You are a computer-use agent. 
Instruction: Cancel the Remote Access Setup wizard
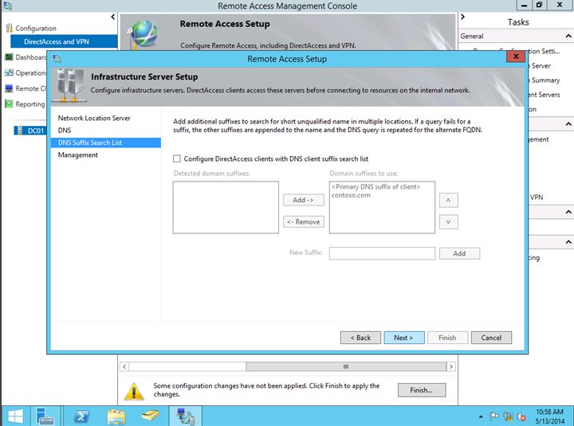(491, 338)
